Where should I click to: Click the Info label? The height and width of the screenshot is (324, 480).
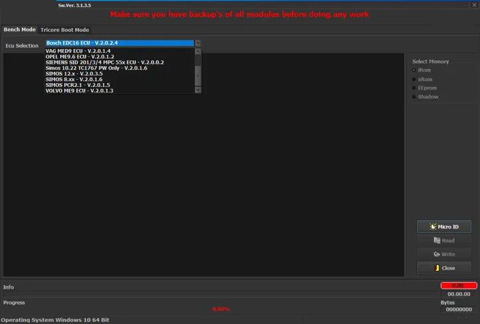click(x=9, y=287)
